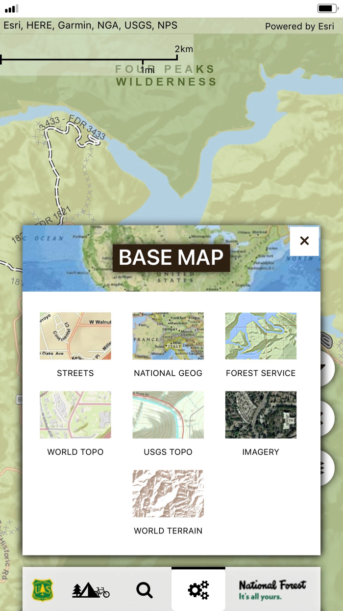Tap the Esri, HERE, Garmin attribution text
The image size is (343, 611).
pos(91,25)
